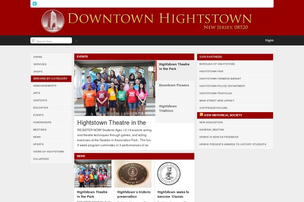
Task: Open news title Hightstown Theatre in the Park
Action: click(x=92, y=194)
